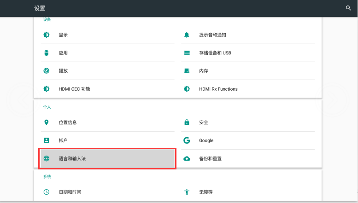This screenshot has width=358, height=203.
Task: Select the highlighted 语言和输入法 label
Action: [x=72, y=158]
